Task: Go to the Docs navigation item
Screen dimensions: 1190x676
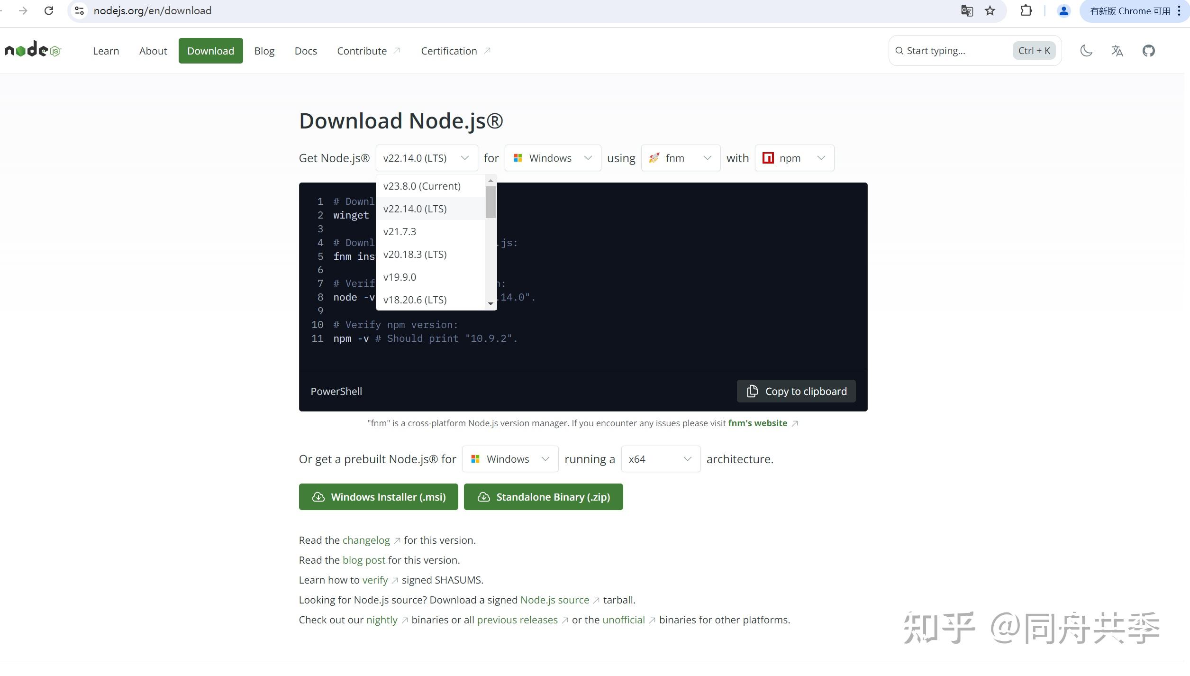Action: [x=305, y=51]
